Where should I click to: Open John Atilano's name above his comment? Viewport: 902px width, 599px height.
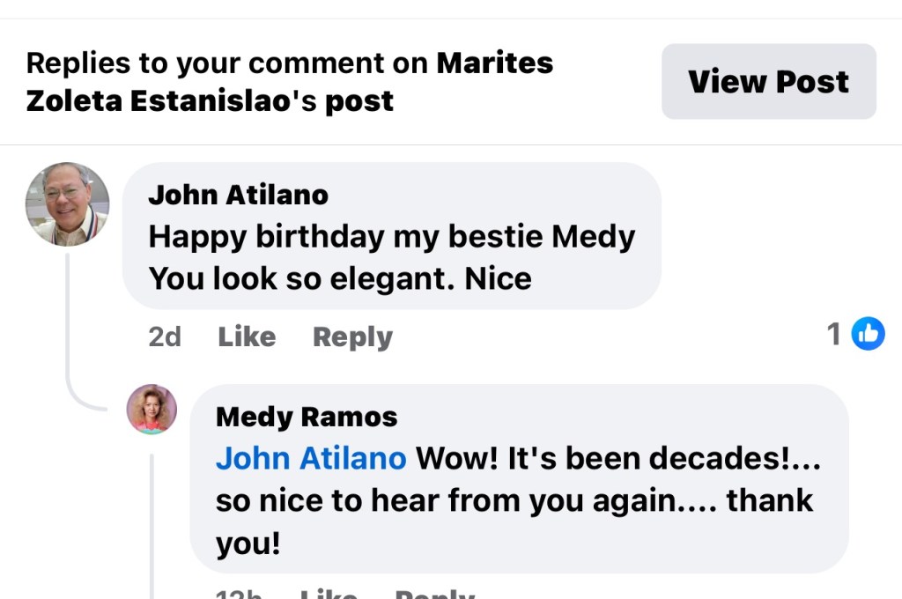[x=238, y=195]
